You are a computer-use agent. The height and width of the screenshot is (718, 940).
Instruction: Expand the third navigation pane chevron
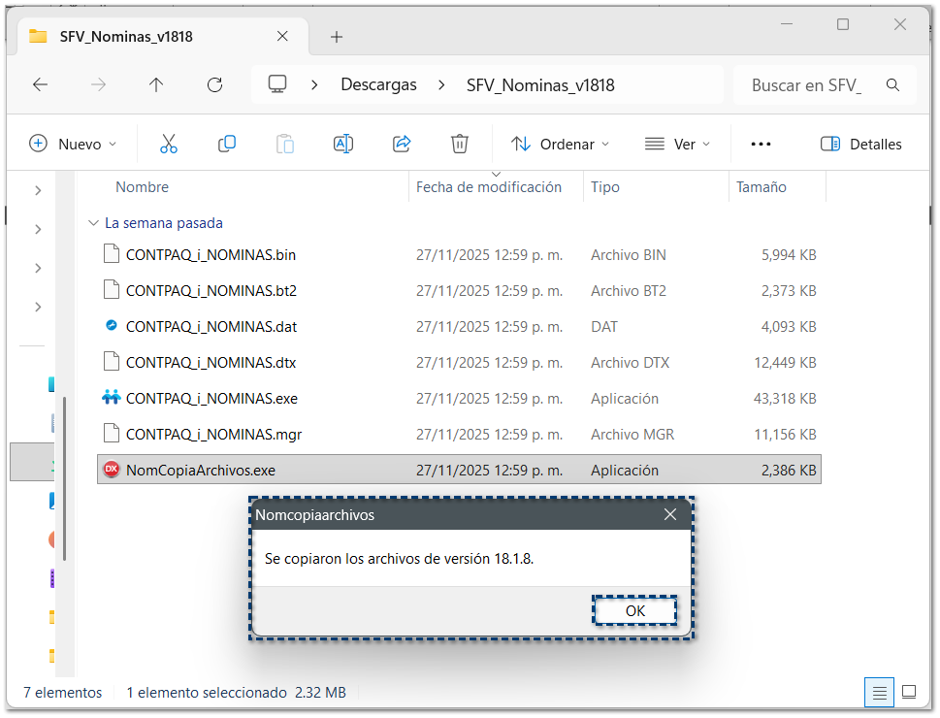(38, 268)
